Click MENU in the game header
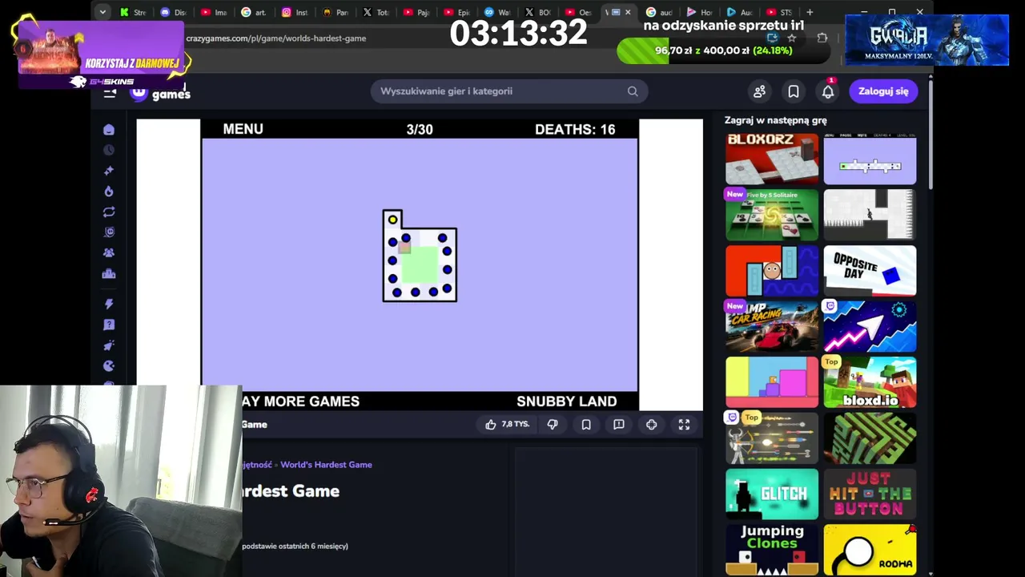 click(243, 129)
